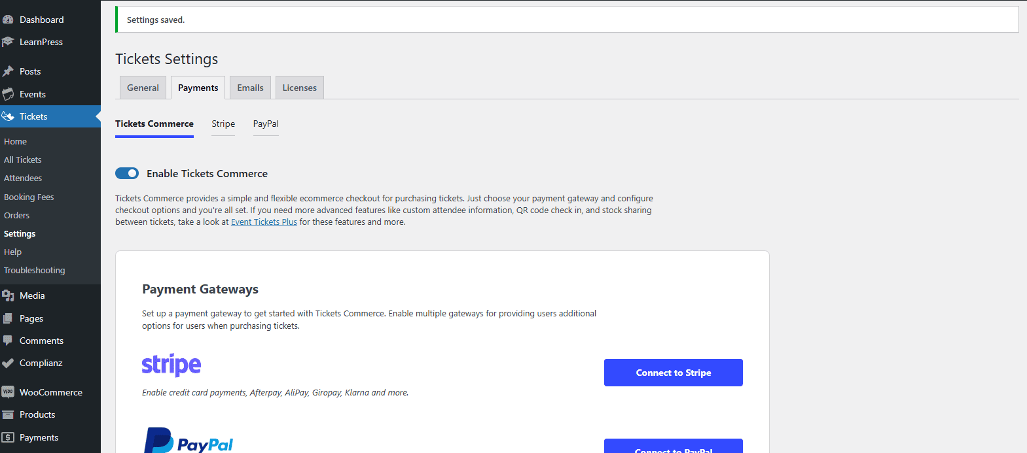1027x453 pixels.
Task: Click the Dashboard gauge icon in sidebar
Action: pyautogui.click(x=8, y=20)
